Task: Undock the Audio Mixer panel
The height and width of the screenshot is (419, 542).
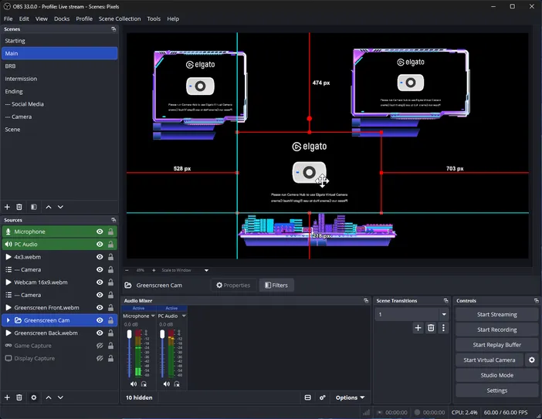Action: coord(366,301)
